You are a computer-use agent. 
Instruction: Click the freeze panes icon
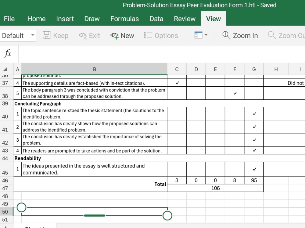pos(199,35)
